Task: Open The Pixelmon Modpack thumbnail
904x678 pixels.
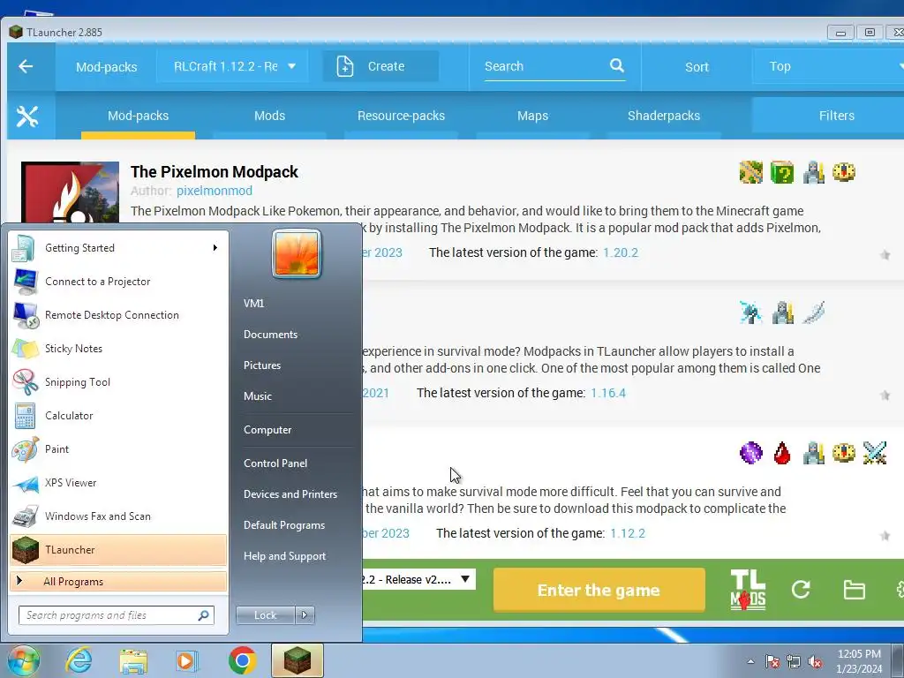Action: (70, 192)
